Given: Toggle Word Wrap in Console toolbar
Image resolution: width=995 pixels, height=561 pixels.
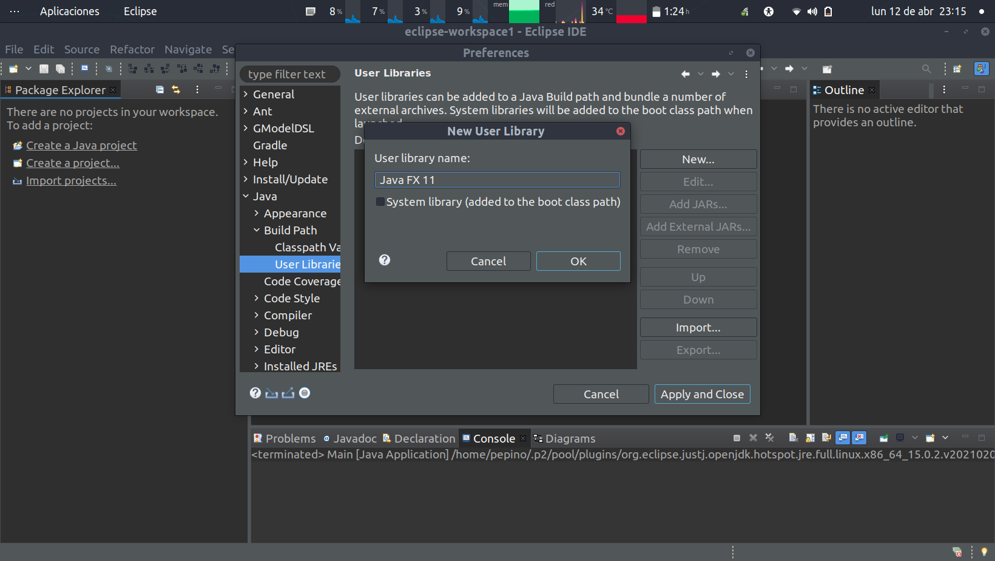Looking at the screenshot, I should click(826, 438).
